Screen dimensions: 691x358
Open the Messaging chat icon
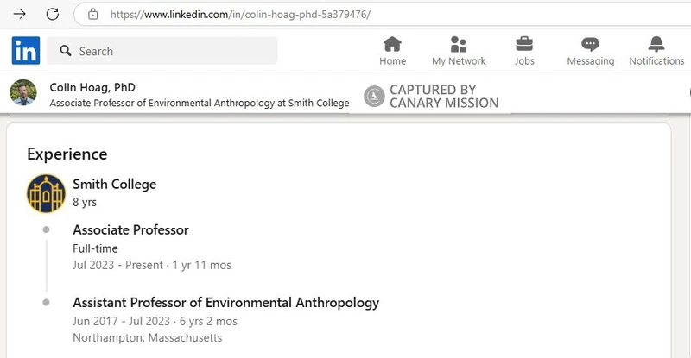(x=590, y=44)
